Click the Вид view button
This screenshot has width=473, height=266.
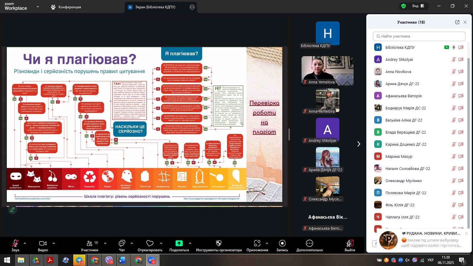(418, 6)
